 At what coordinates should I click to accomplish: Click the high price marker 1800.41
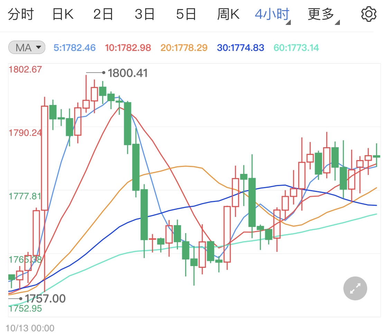128,73
